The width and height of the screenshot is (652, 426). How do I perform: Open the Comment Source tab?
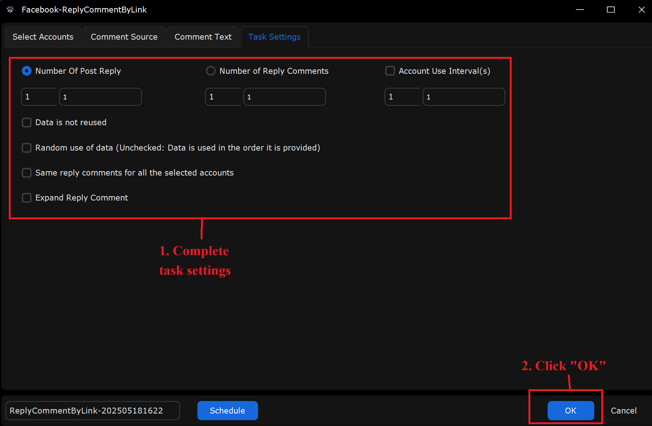(x=124, y=37)
